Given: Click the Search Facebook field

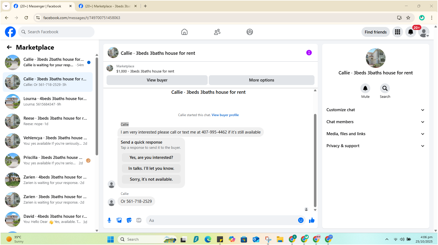Looking at the screenshot, I should coord(57,32).
